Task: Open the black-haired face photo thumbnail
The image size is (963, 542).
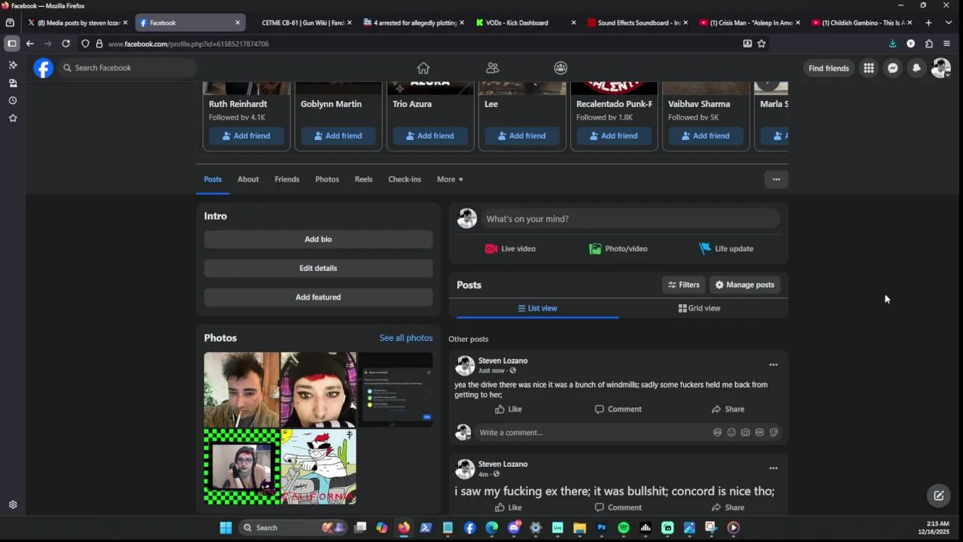Action: (x=318, y=389)
